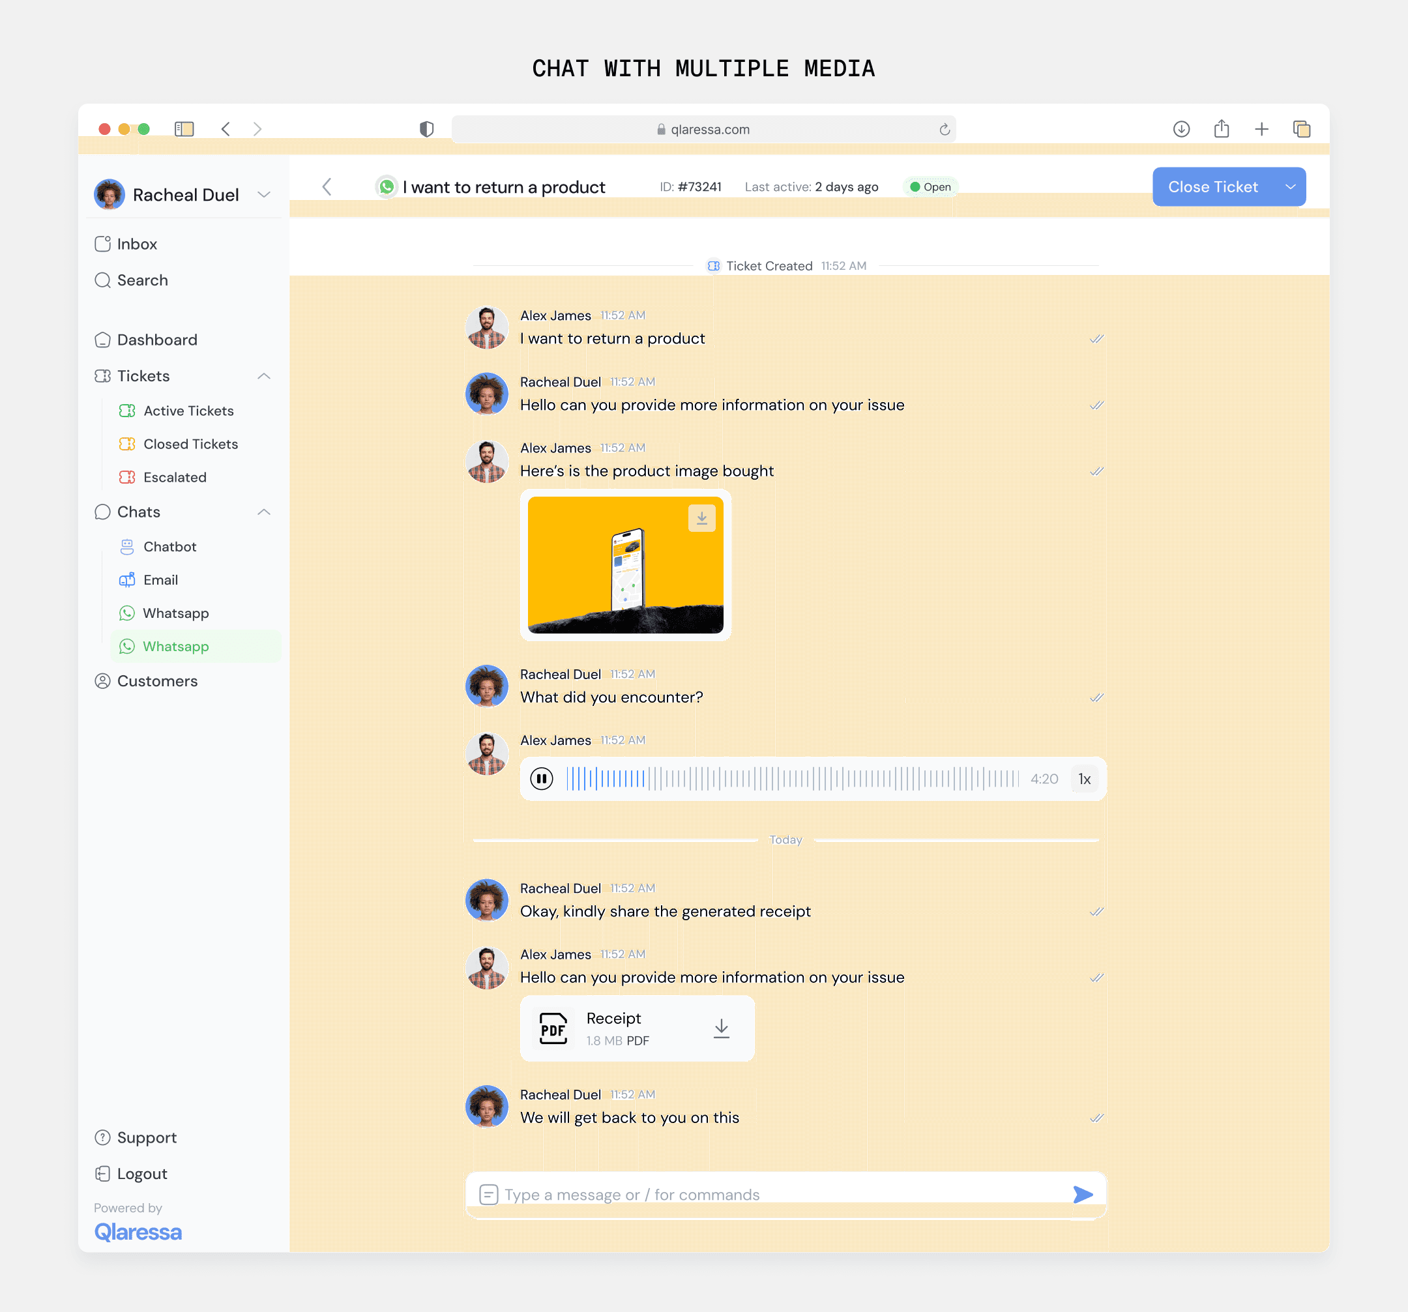Viewport: 1408px width, 1312px height.
Task: Seek within the voice message waveform
Action: tap(792, 779)
